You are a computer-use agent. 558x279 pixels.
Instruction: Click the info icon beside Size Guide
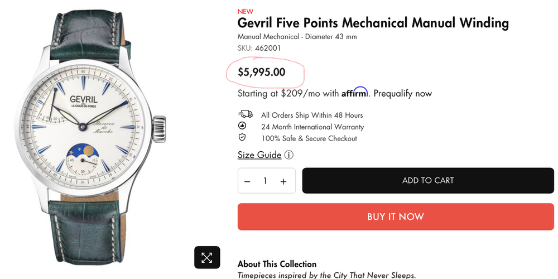tap(288, 155)
